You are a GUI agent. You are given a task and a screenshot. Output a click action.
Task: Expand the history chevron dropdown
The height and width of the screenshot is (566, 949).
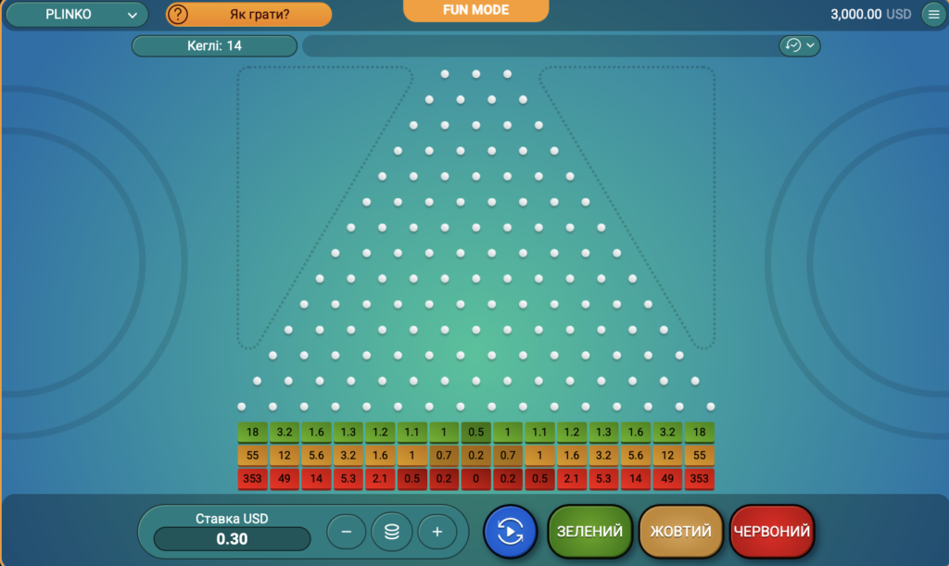tap(811, 45)
